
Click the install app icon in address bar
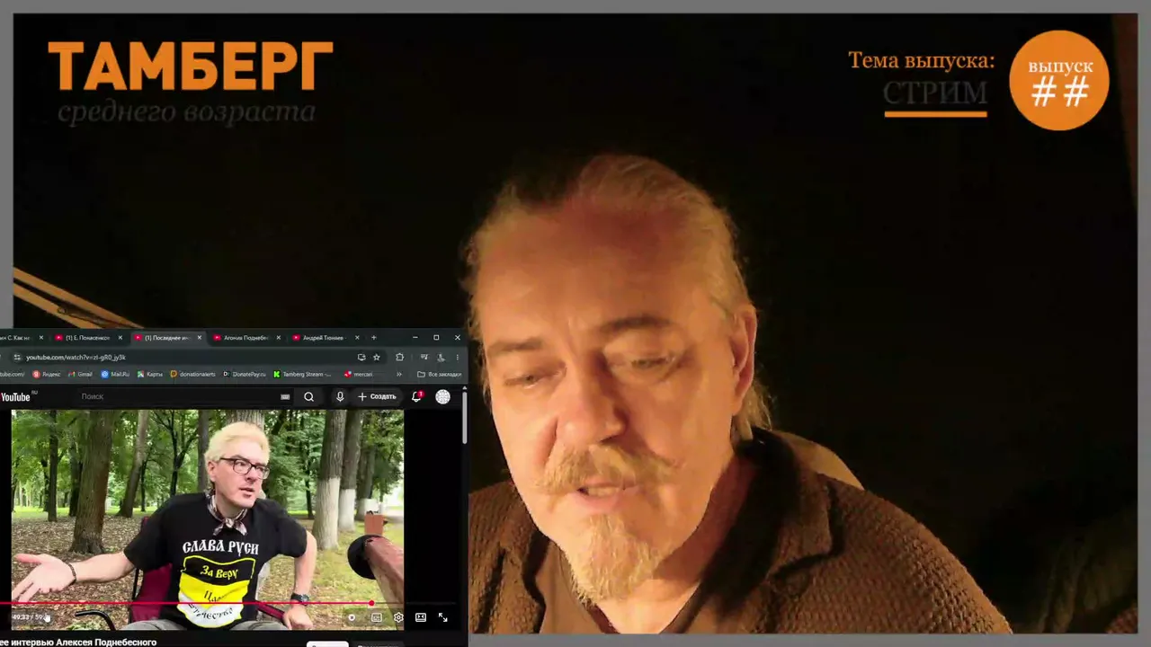(361, 357)
